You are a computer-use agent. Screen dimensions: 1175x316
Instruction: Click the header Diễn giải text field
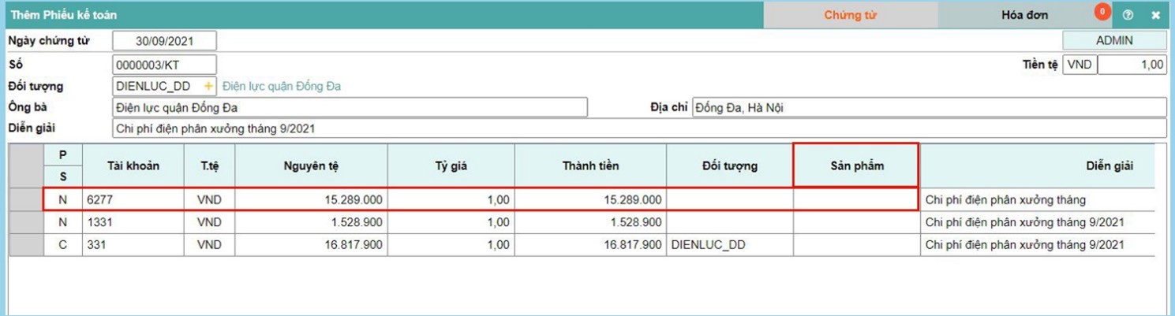pyautogui.click(x=638, y=128)
